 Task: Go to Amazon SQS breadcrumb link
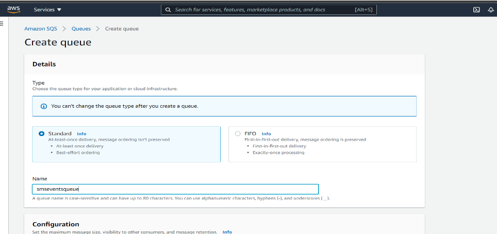41,28
